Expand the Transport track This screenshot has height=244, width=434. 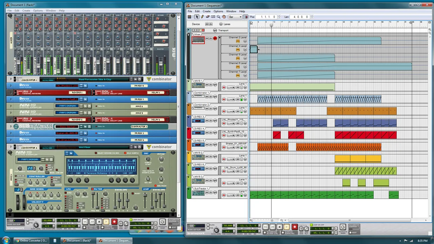tap(189, 30)
